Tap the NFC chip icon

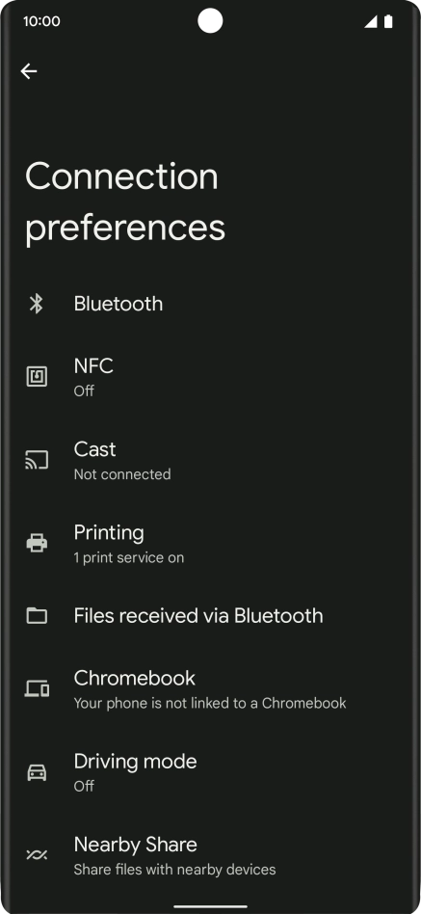(37, 377)
